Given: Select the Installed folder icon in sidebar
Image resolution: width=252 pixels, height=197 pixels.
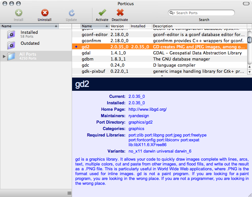Looking at the screenshot, I should click(x=11, y=34).
